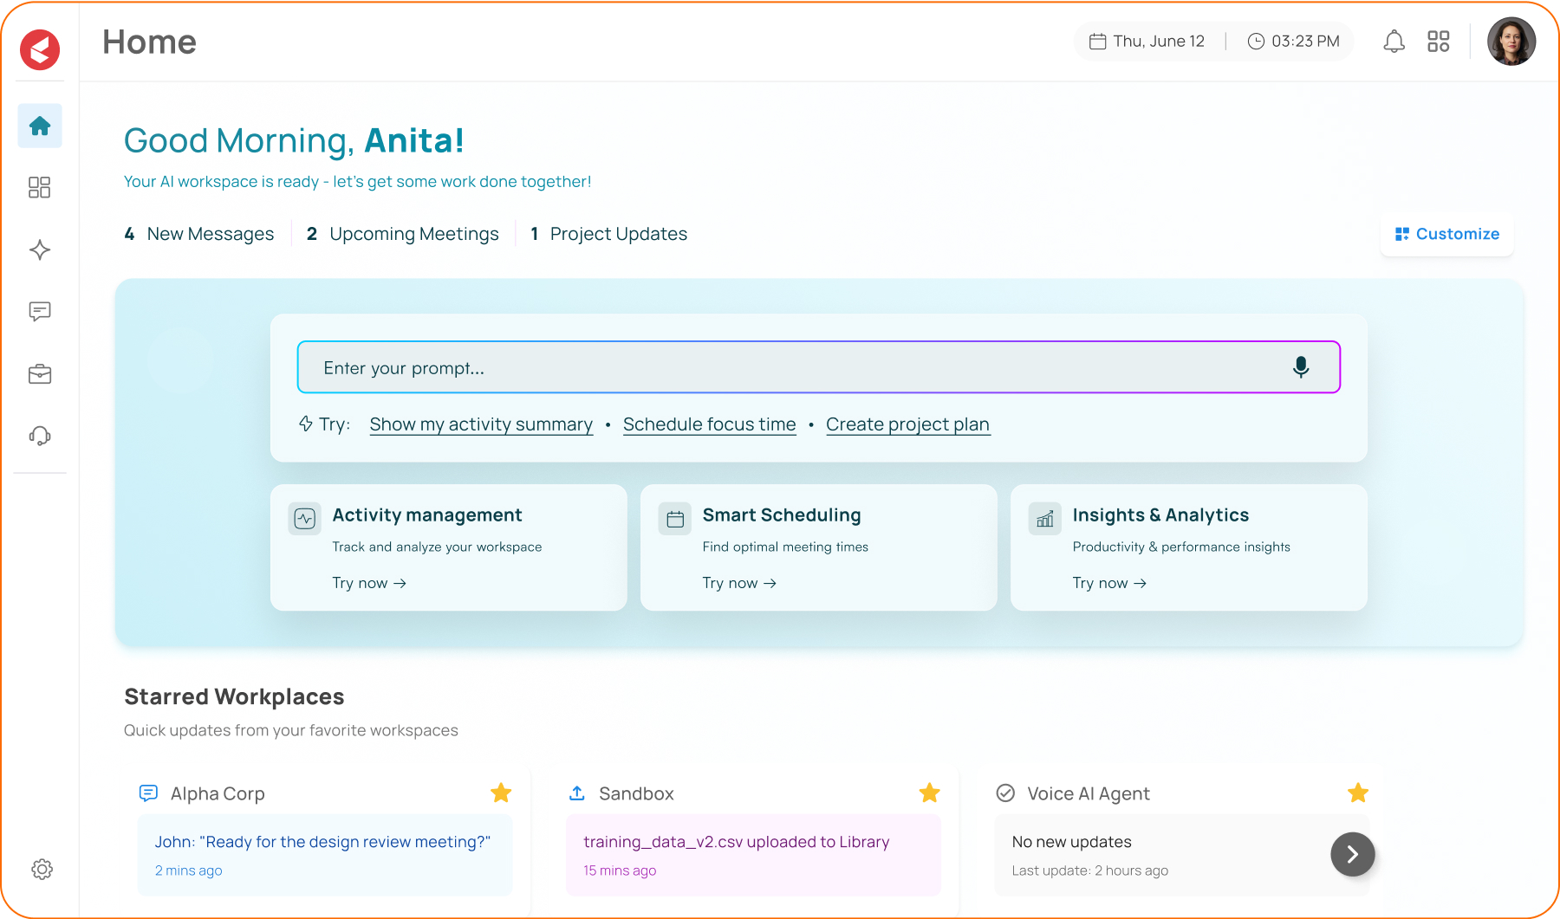
Task: Open the 2 Upcoming Meetings summary
Action: point(403,234)
